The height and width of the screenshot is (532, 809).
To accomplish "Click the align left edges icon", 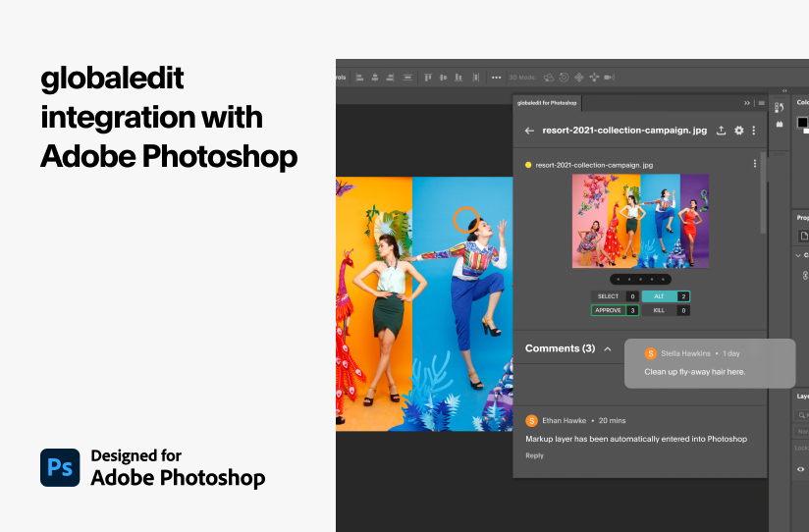I will tap(359, 78).
